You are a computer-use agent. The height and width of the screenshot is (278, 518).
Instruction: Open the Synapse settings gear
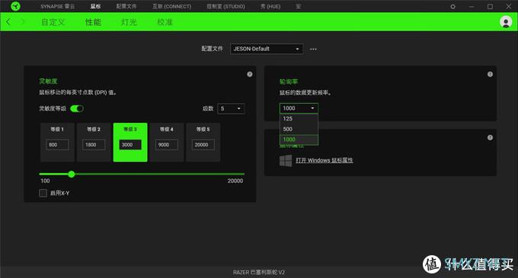[452, 7]
